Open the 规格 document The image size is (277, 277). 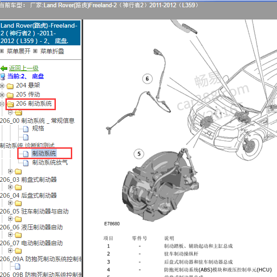point(38,128)
